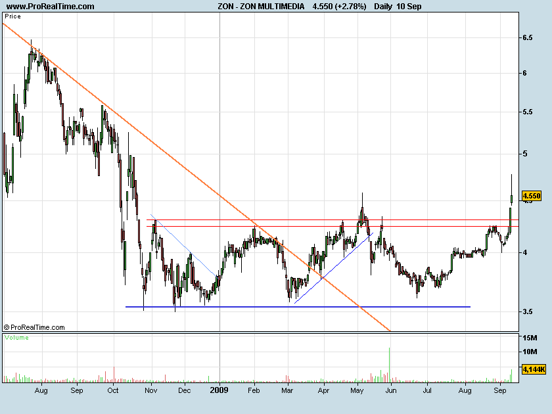Image resolution: width=552 pixels, height=414 pixels.
Task: Click the yellow 4.550 current price tag
Action: 531,196
